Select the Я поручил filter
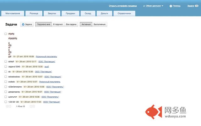 point(58,25)
